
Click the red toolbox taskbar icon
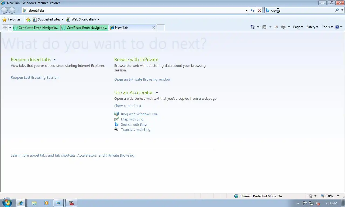click(71, 203)
